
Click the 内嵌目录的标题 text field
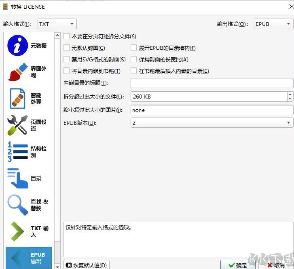(x=212, y=83)
